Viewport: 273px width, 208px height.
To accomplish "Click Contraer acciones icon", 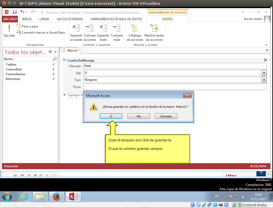I will click(x=90, y=33).
